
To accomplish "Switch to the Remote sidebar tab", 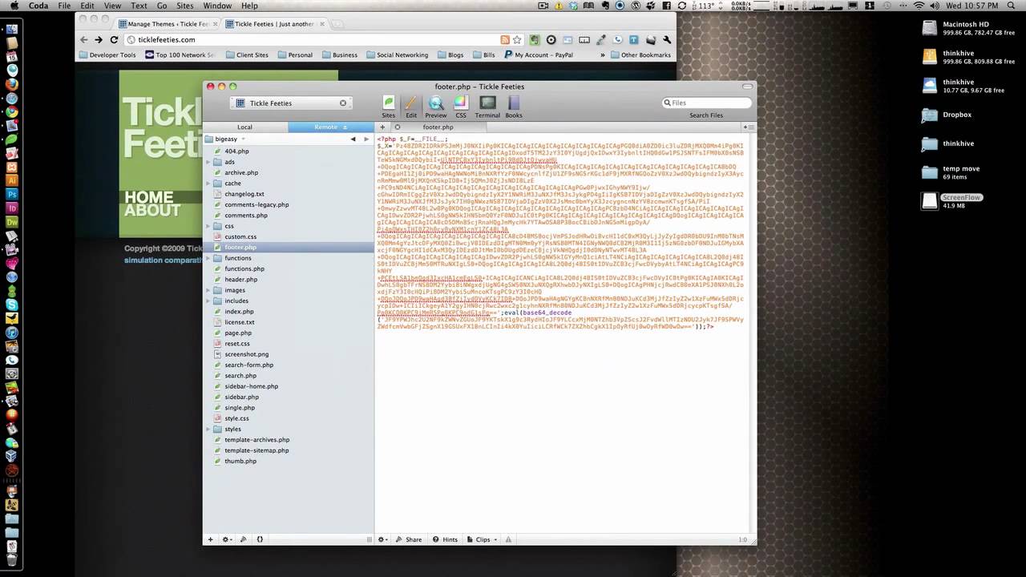I will [330, 127].
